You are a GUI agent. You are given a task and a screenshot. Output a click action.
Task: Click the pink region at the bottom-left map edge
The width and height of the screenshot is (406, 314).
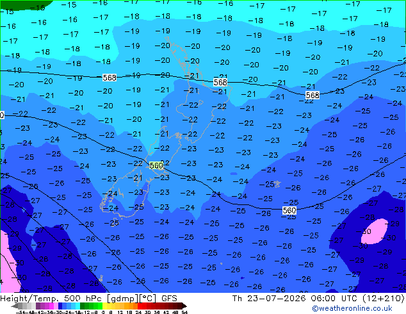click(9, 261)
